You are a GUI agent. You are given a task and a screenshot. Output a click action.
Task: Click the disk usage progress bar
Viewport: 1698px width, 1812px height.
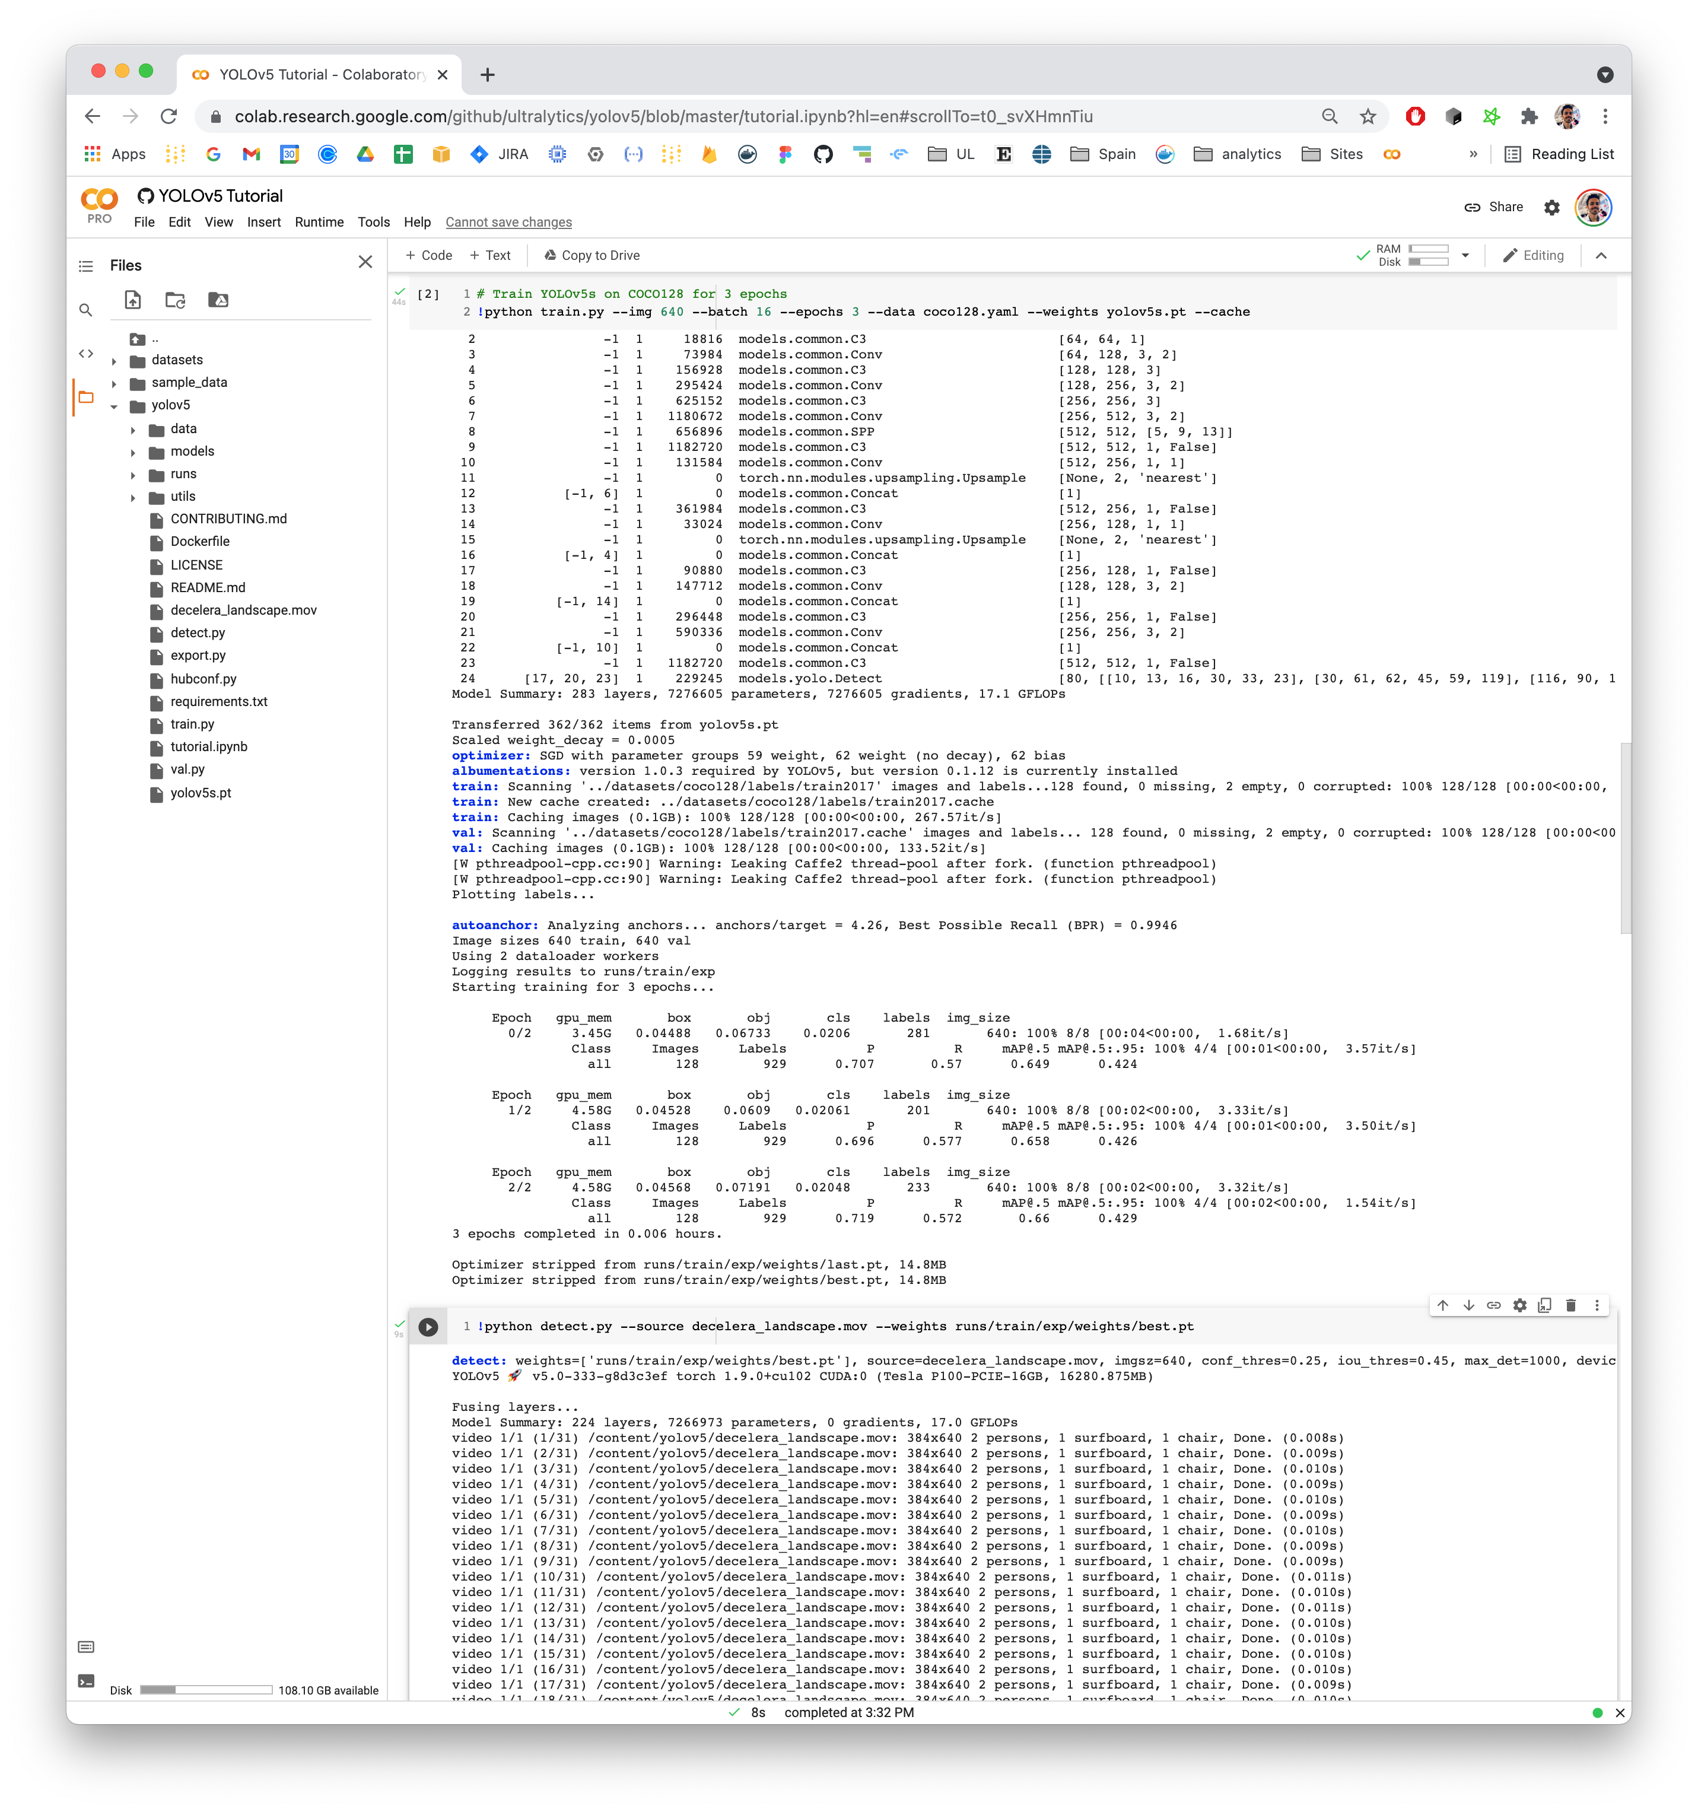coord(205,1689)
